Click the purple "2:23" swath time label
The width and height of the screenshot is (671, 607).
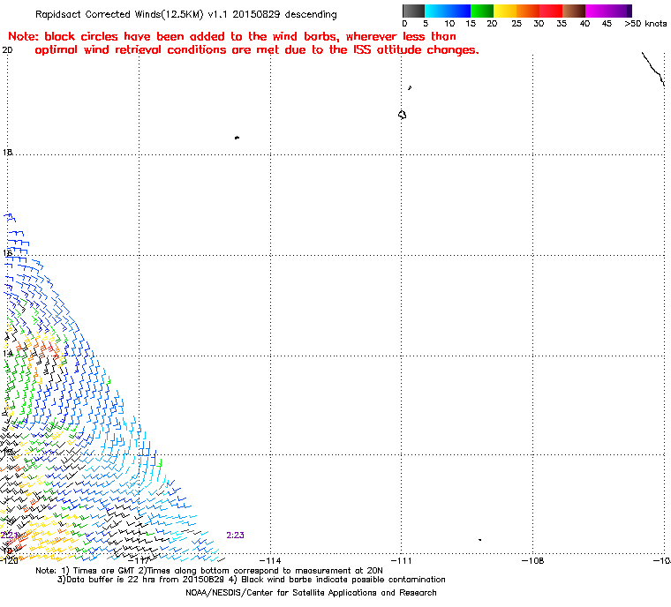click(235, 536)
